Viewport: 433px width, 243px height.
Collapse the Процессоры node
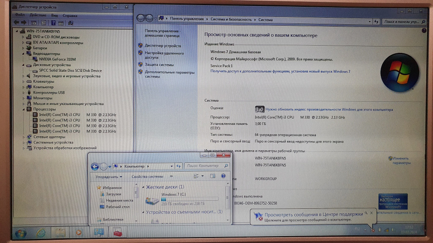tap(23, 109)
